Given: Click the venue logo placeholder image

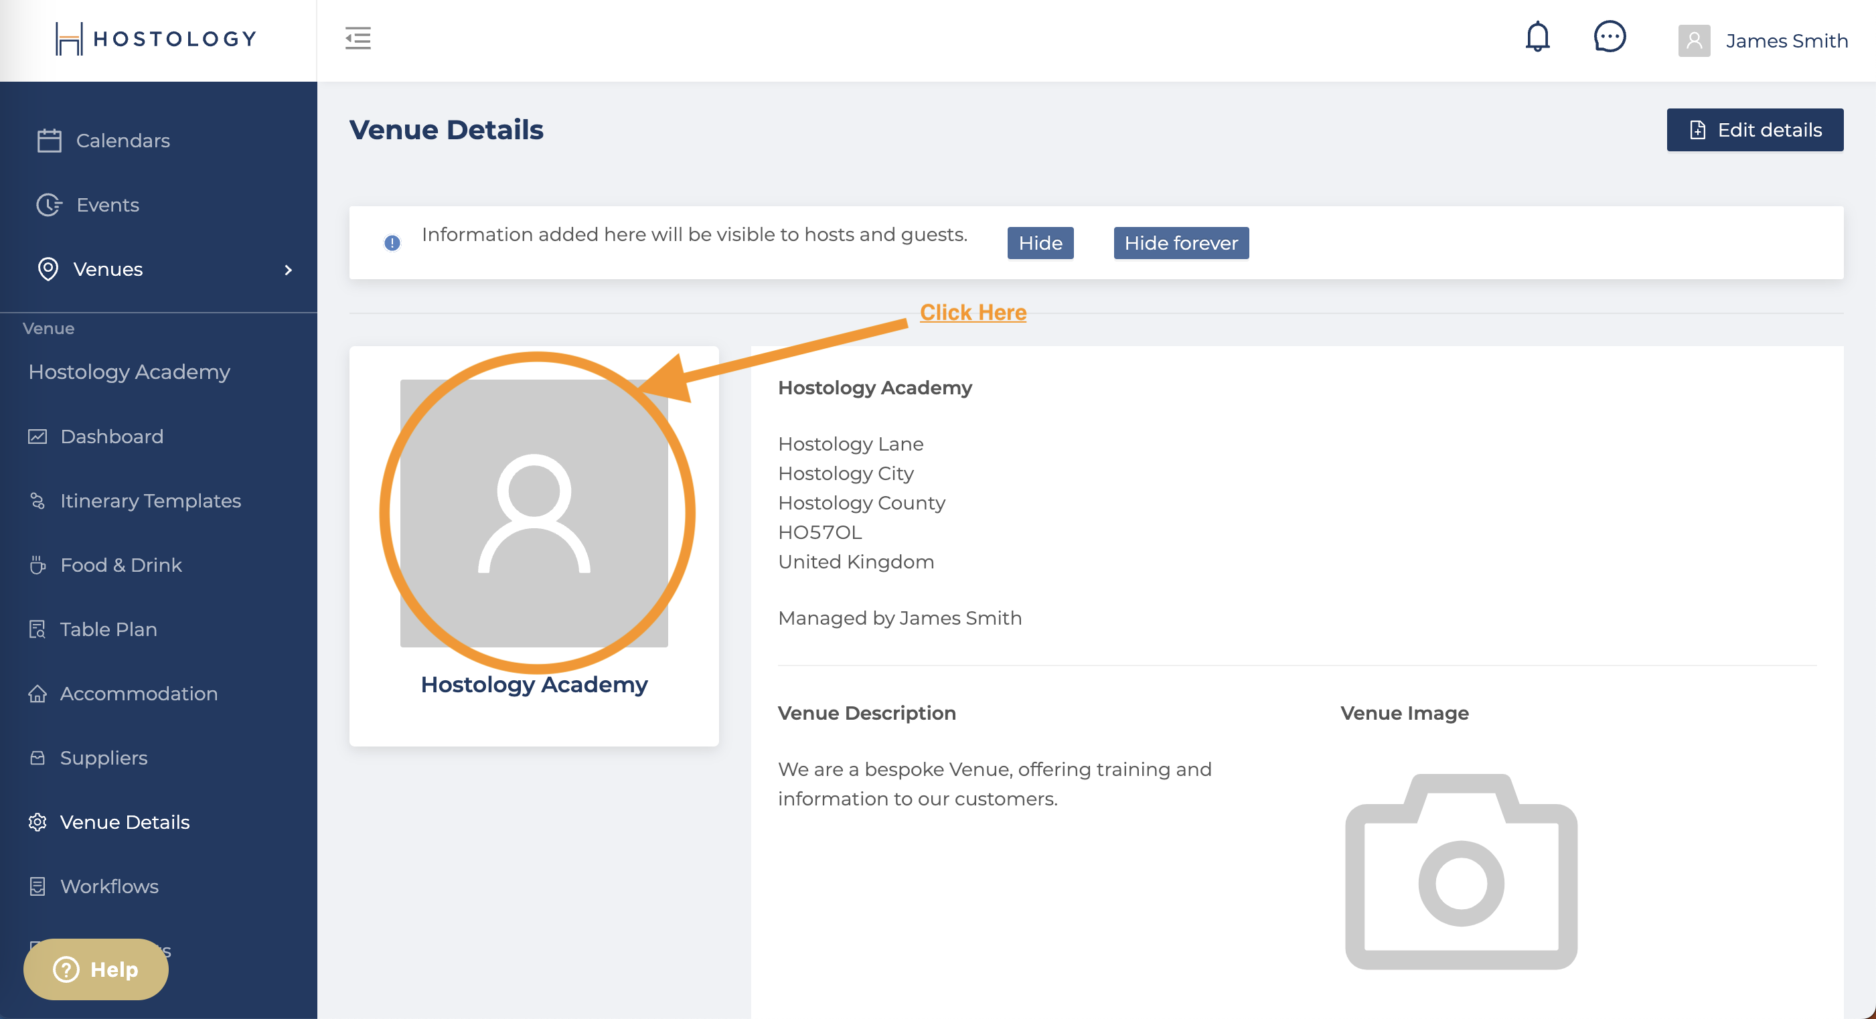Looking at the screenshot, I should [534, 513].
